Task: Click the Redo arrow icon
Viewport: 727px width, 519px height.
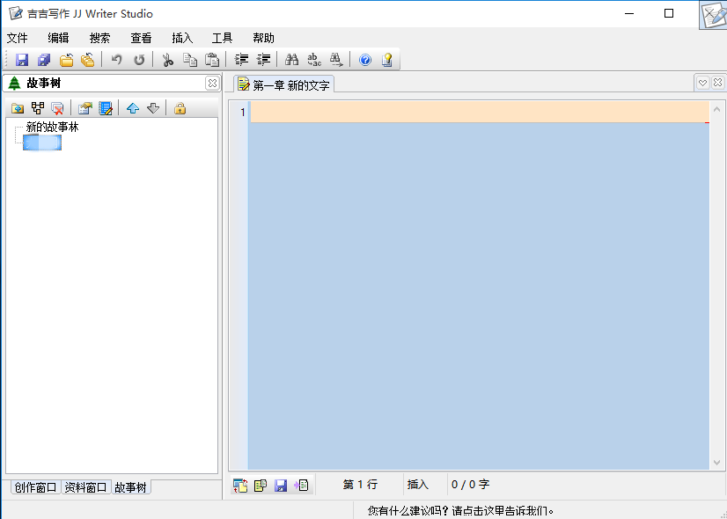Action: pyautogui.click(x=141, y=60)
